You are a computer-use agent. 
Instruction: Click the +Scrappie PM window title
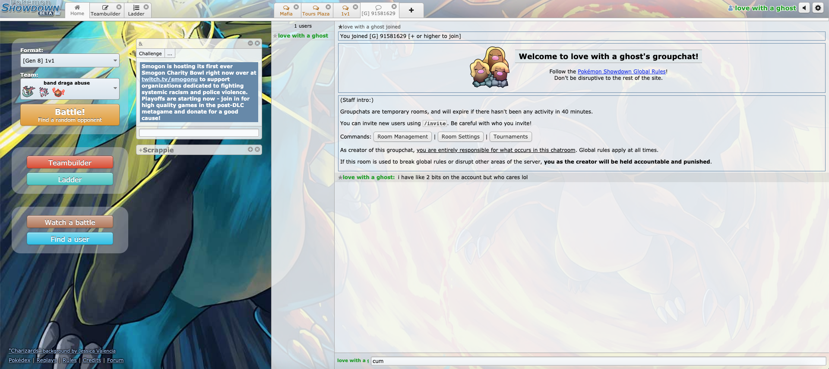156,150
